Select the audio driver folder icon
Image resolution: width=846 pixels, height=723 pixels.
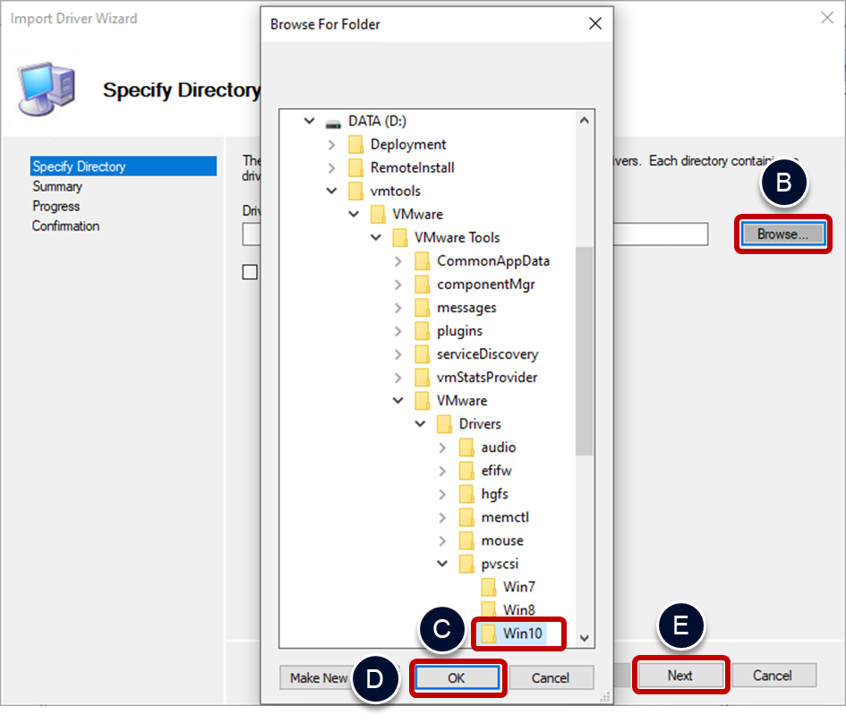466,447
